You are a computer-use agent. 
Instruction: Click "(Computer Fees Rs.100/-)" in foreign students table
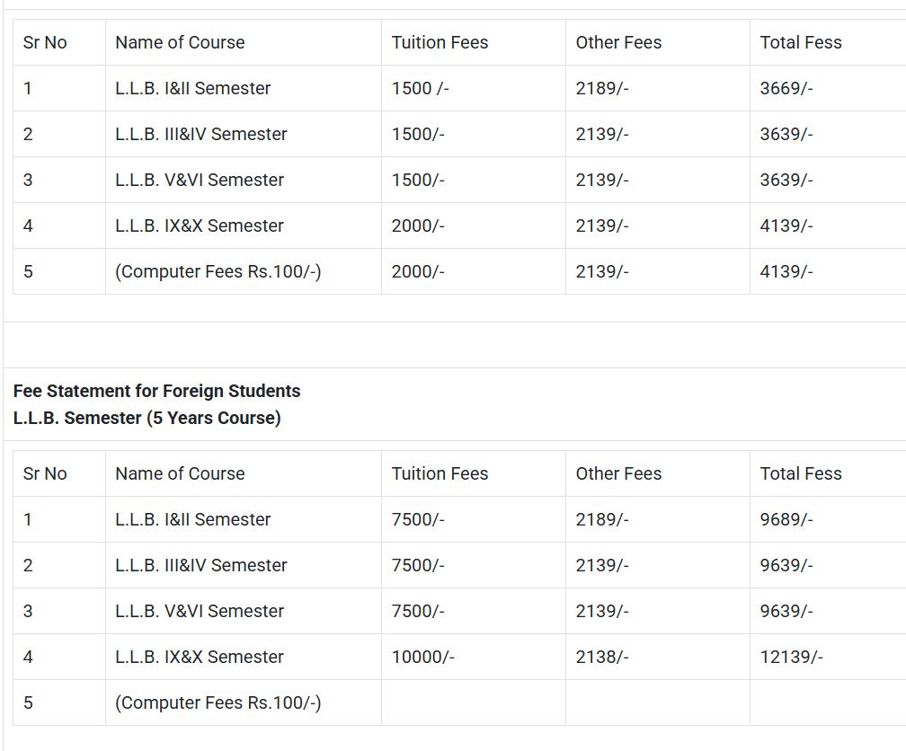coord(218,702)
